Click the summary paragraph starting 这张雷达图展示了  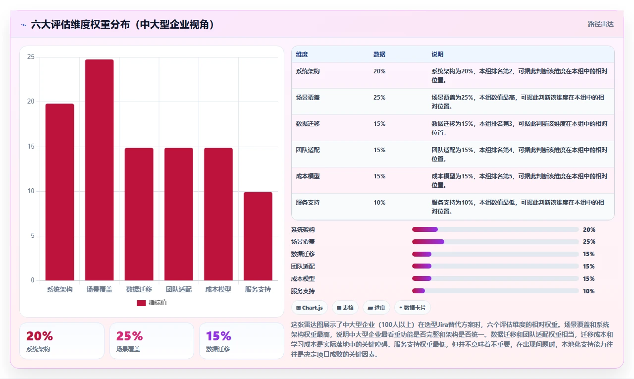click(452, 339)
